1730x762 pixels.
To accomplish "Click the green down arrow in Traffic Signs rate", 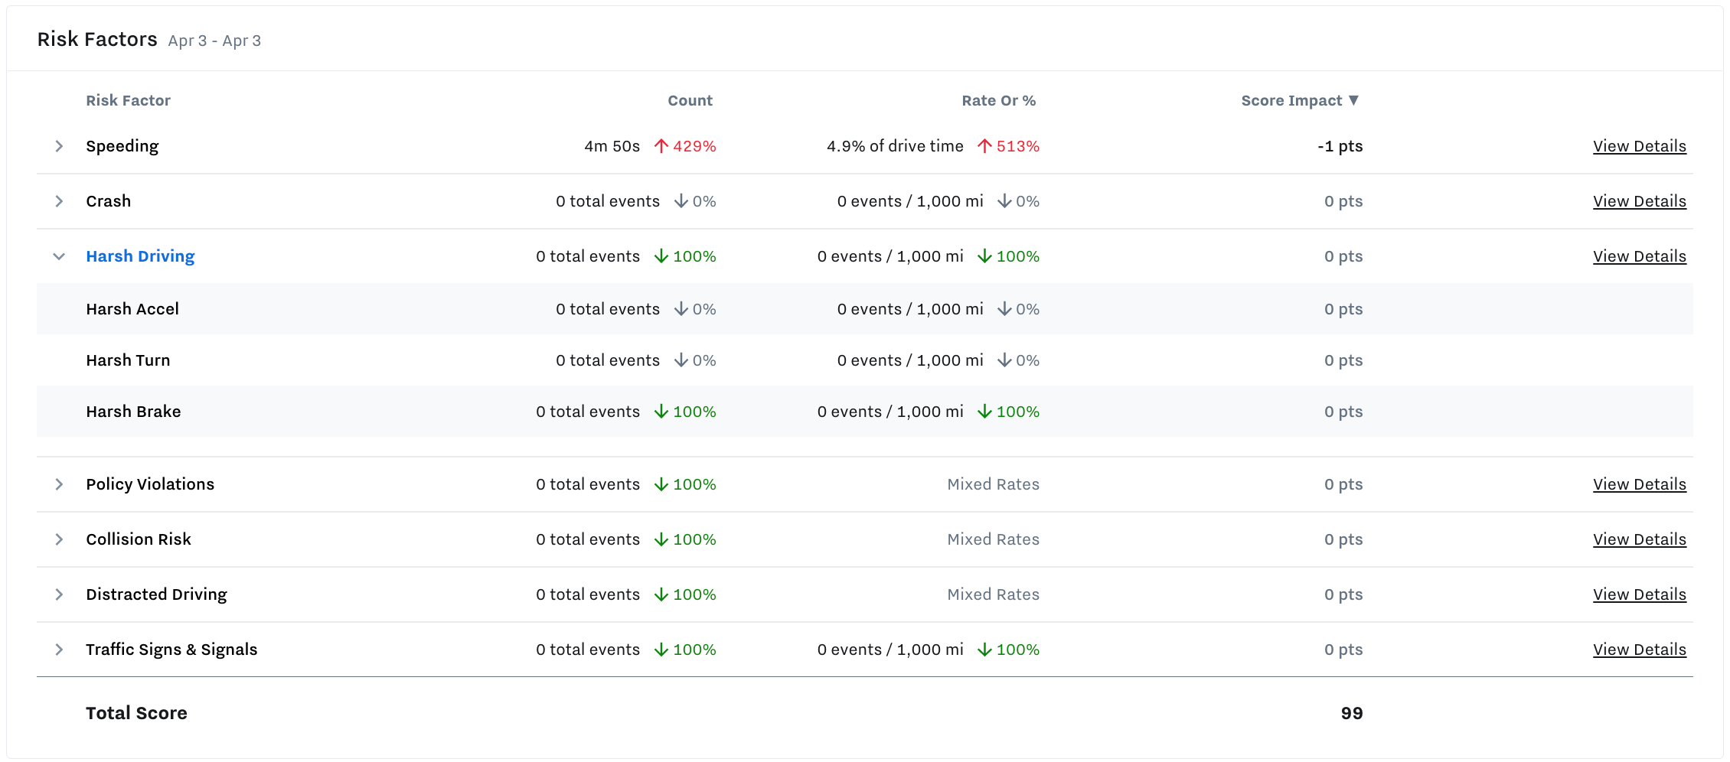I will point(984,650).
